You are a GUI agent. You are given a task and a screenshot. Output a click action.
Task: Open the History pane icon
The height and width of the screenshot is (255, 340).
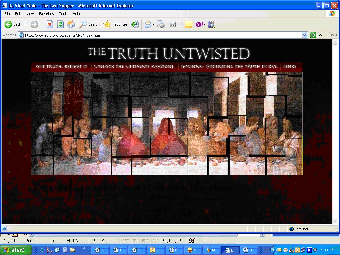135,24
